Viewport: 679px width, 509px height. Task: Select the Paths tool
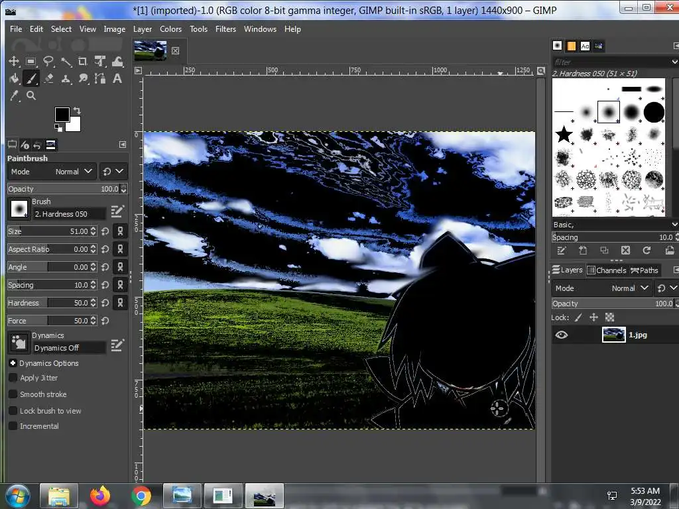click(100, 78)
